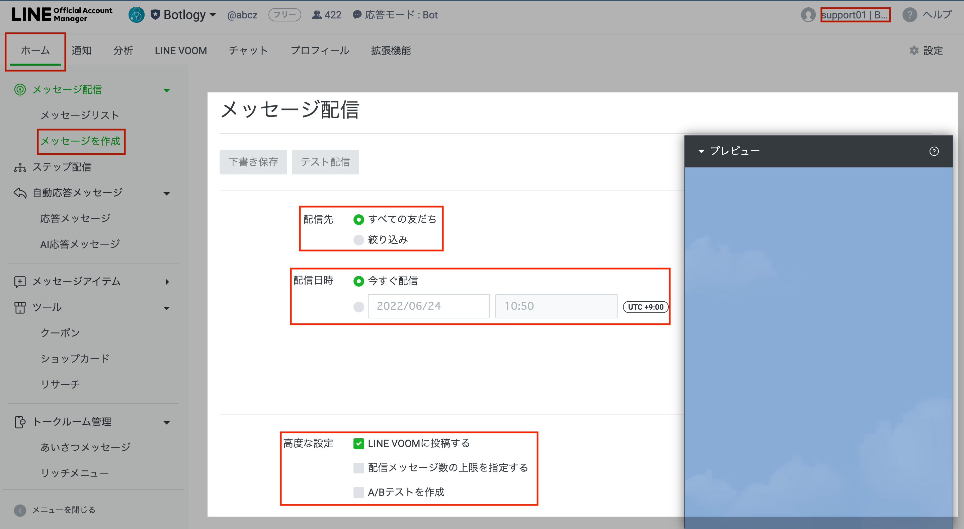The image size is (964, 529).
Task: Switch to the 分析 tab
Action: pyautogui.click(x=123, y=51)
